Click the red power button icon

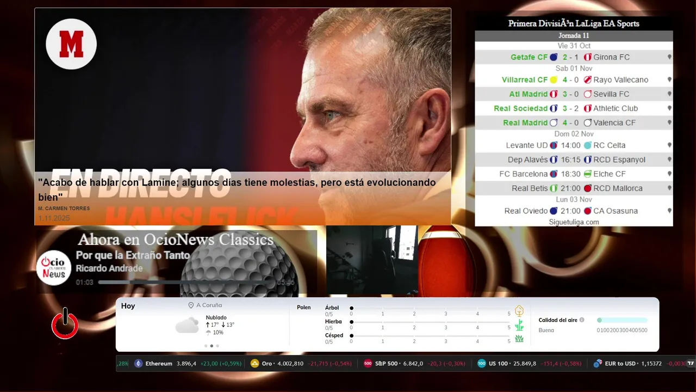click(65, 323)
